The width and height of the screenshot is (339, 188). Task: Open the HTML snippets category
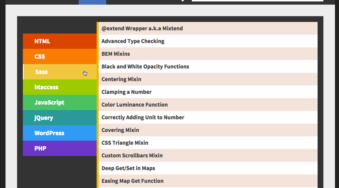click(60, 41)
